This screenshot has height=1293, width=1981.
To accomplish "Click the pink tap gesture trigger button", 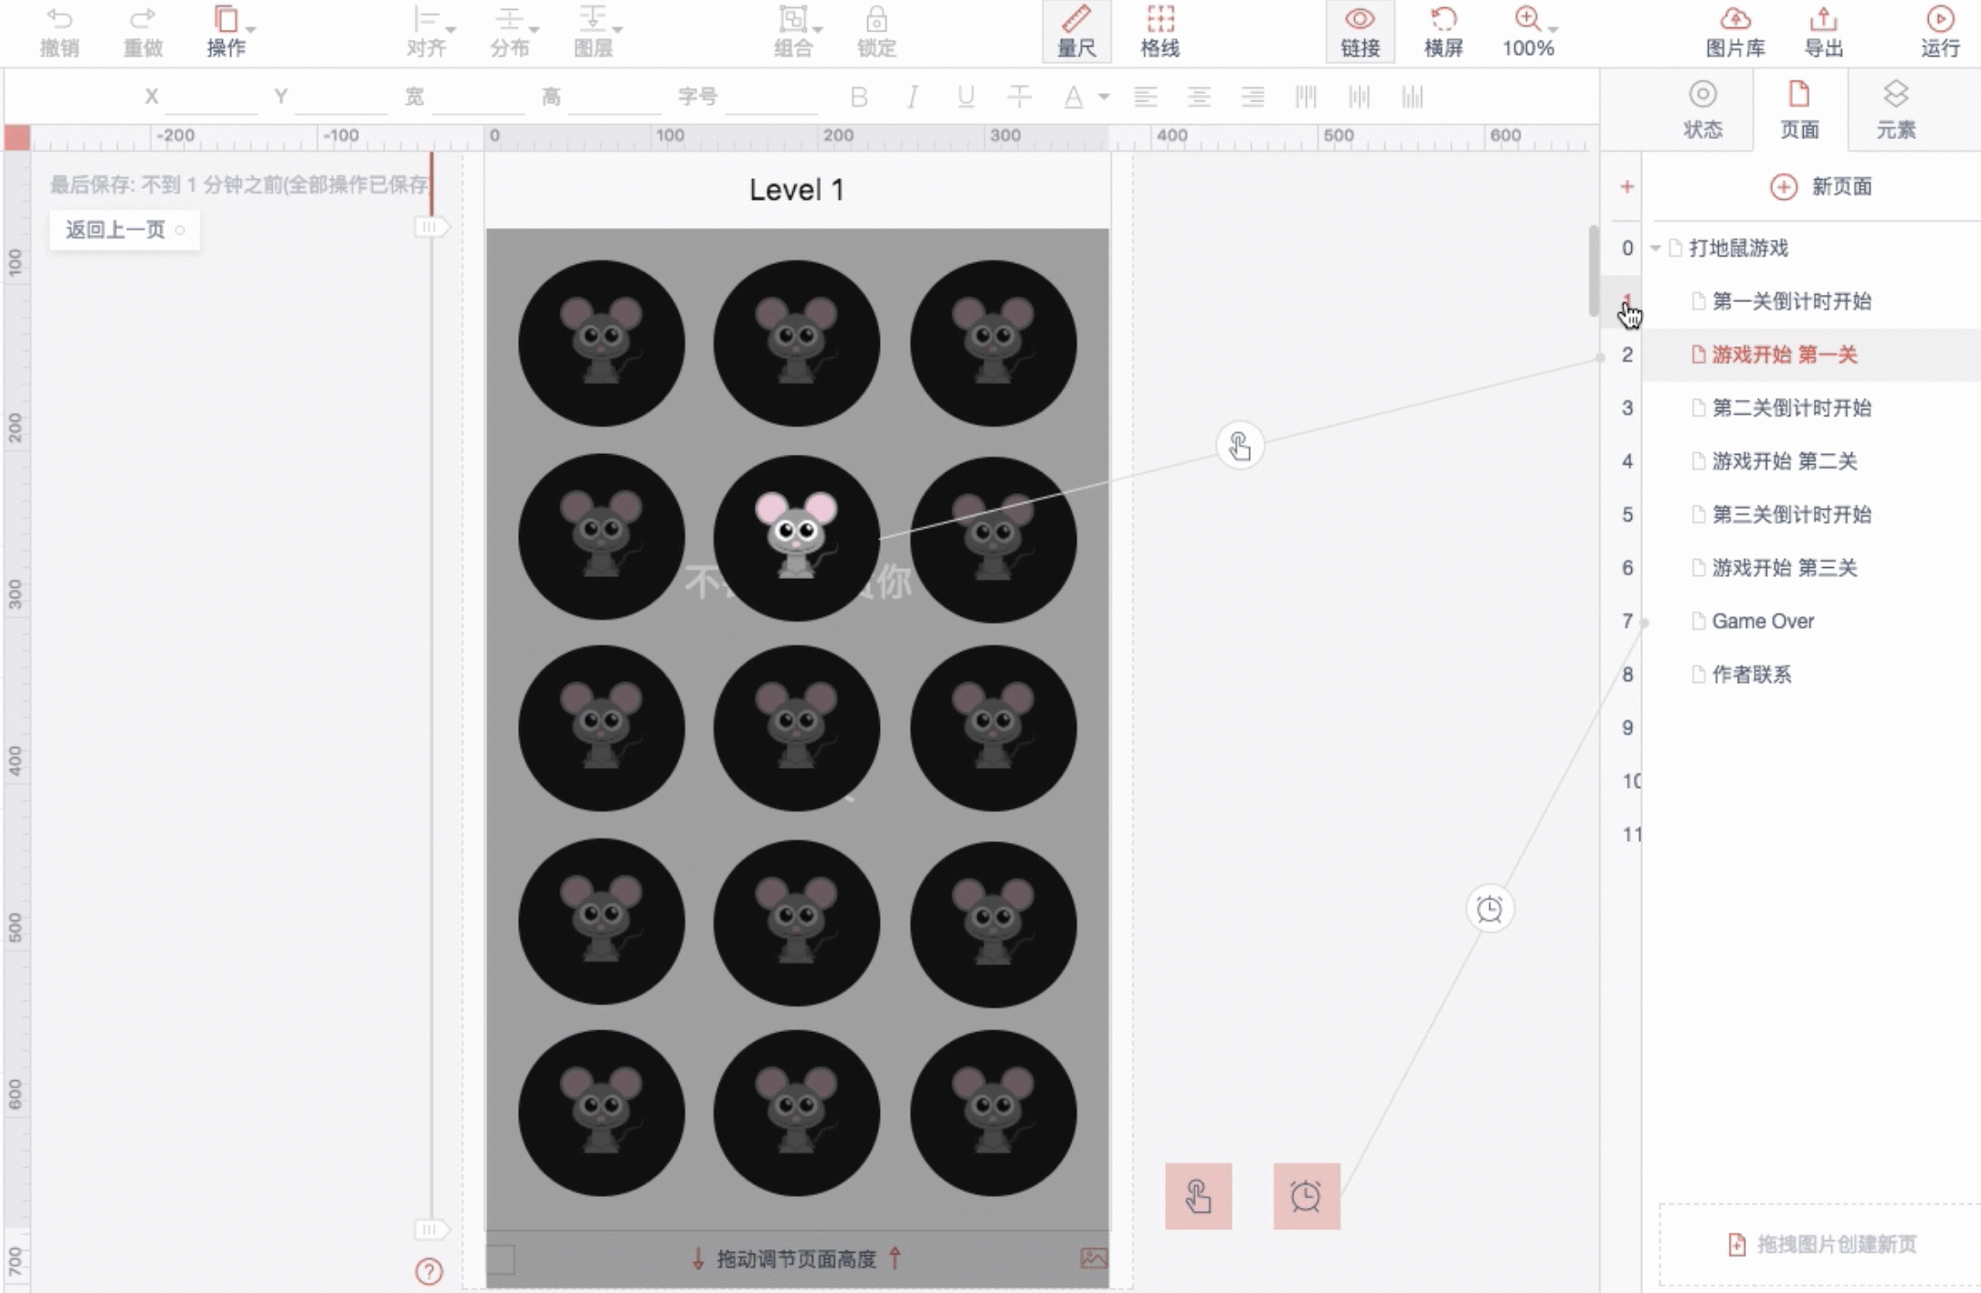I will click(1198, 1196).
